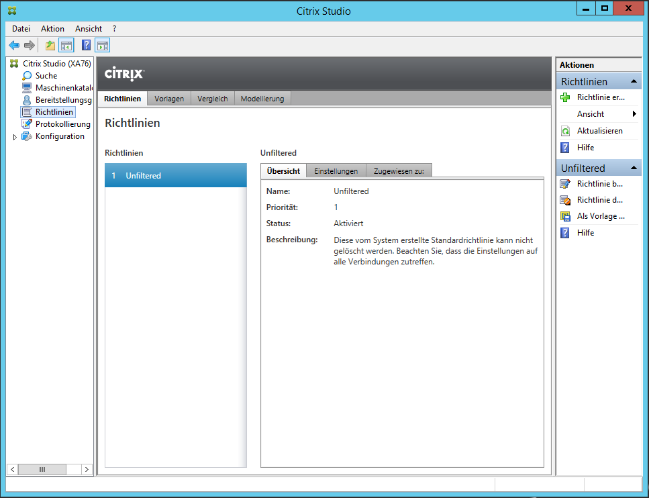
Task: Click the Forward arrow toolbar icon
Action: [29, 45]
